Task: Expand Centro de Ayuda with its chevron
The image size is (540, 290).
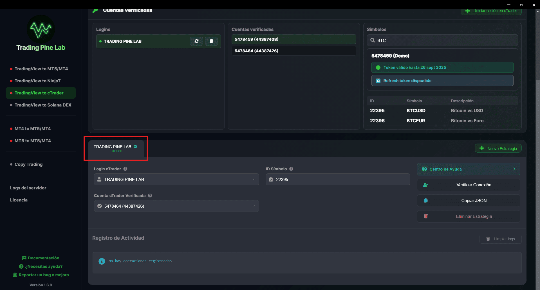Action: [x=514, y=169]
